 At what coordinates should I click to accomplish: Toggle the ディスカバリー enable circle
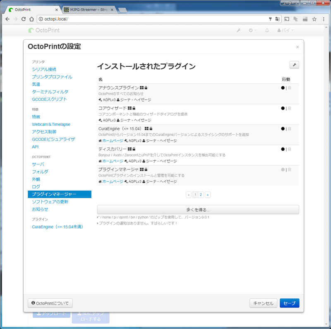pyautogui.click(x=283, y=149)
